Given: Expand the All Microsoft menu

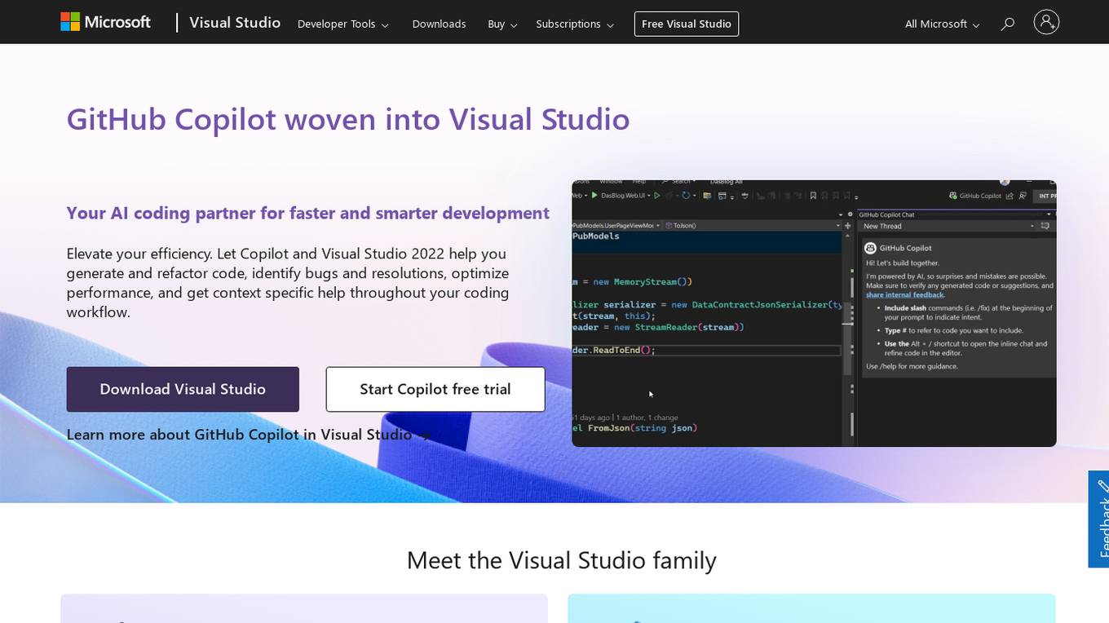Looking at the screenshot, I should coord(942,24).
